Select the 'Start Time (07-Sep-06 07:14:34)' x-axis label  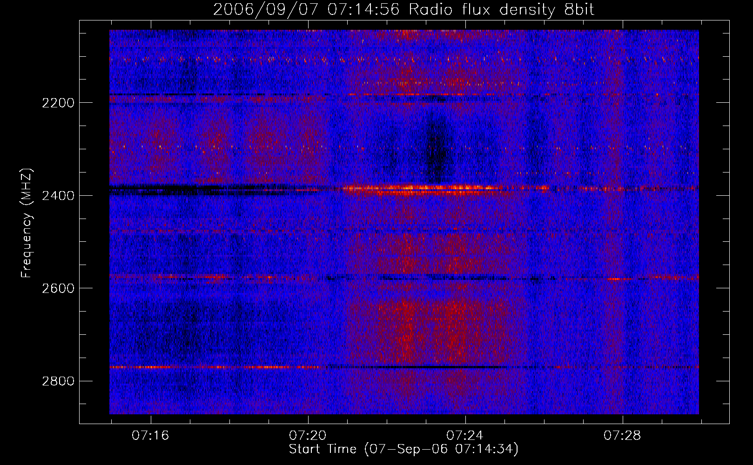pyautogui.click(x=403, y=449)
